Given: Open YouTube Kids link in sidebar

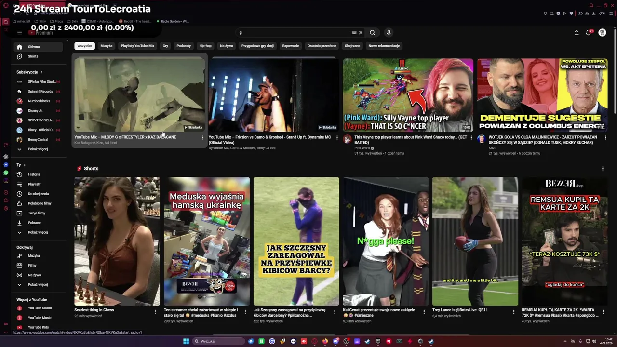Looking at the screenshot, I should [38, 327].
